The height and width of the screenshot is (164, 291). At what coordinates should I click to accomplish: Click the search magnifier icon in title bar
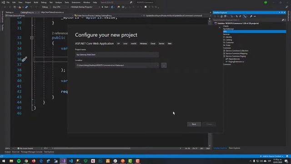coord(131,2)
